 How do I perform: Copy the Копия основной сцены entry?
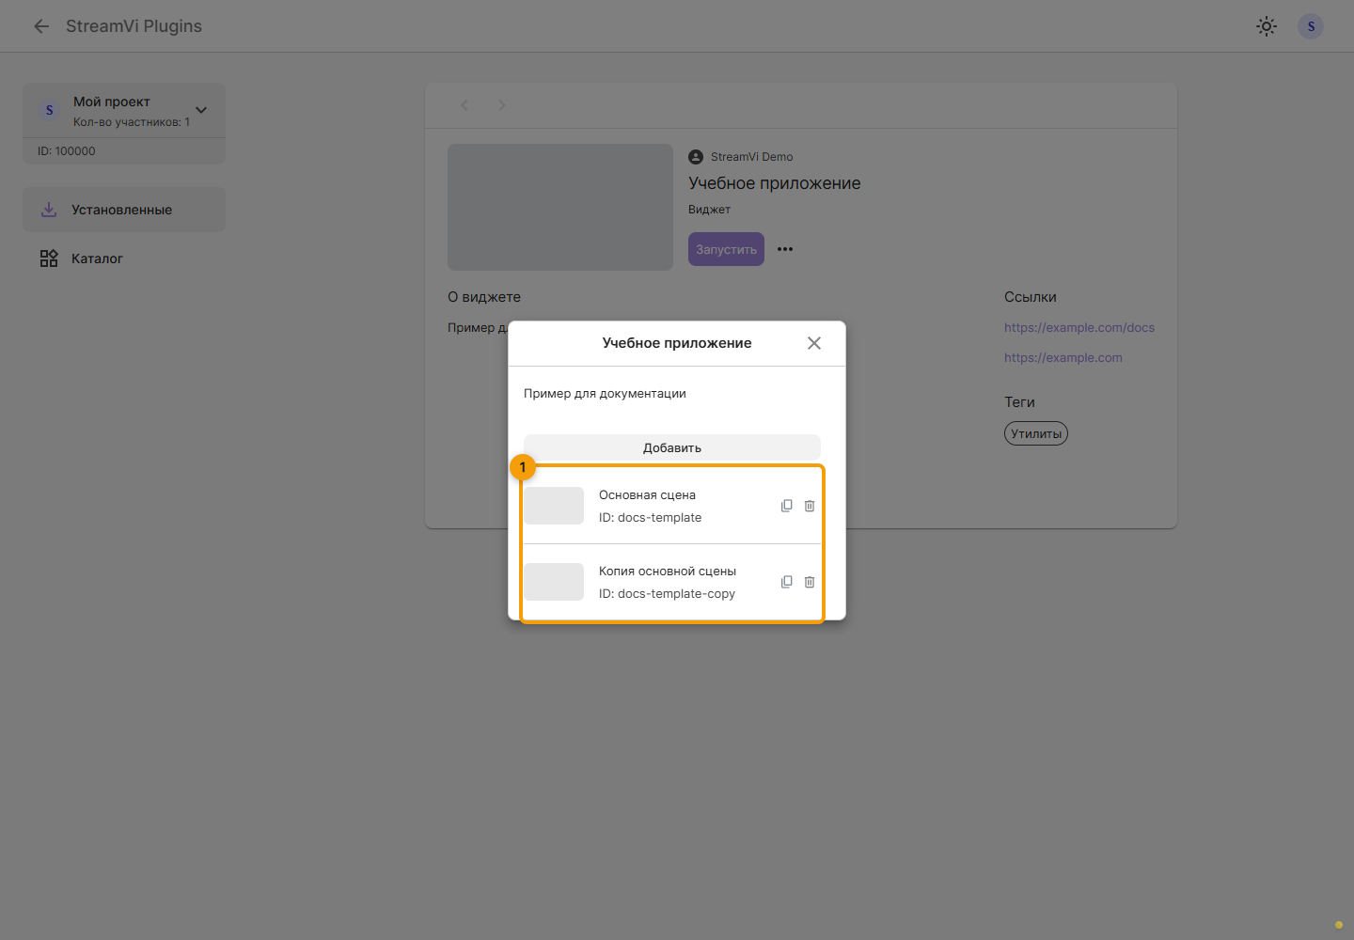(x=787, y=582)
